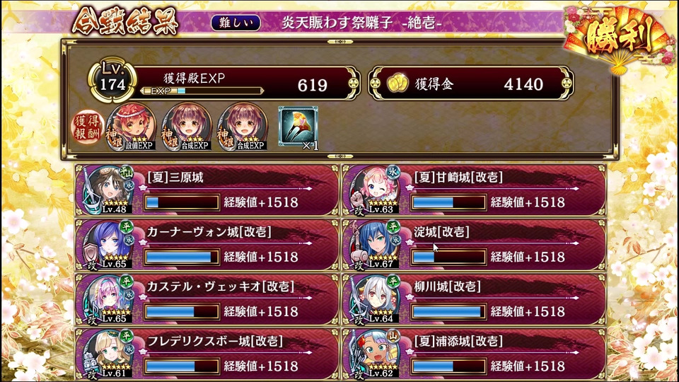Click the fan hairpin item reward icon
679x382 pixels.
click(298, 127)
